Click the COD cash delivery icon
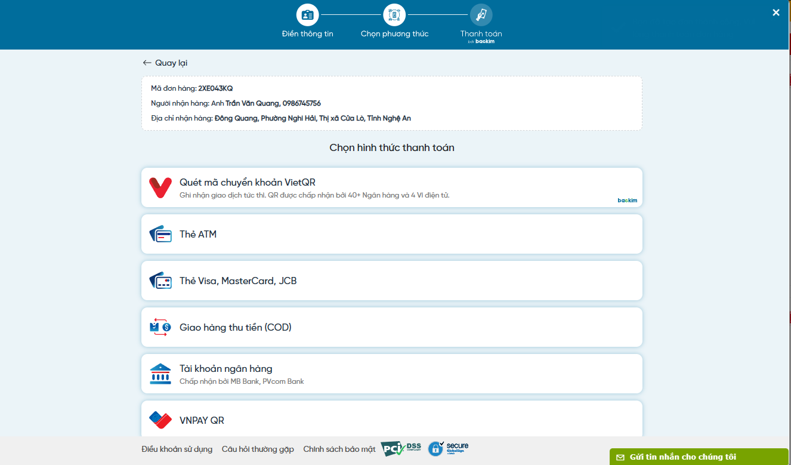The width and height of the screenshot is (791, 465). pyautogui.click(x=160, y=327)
